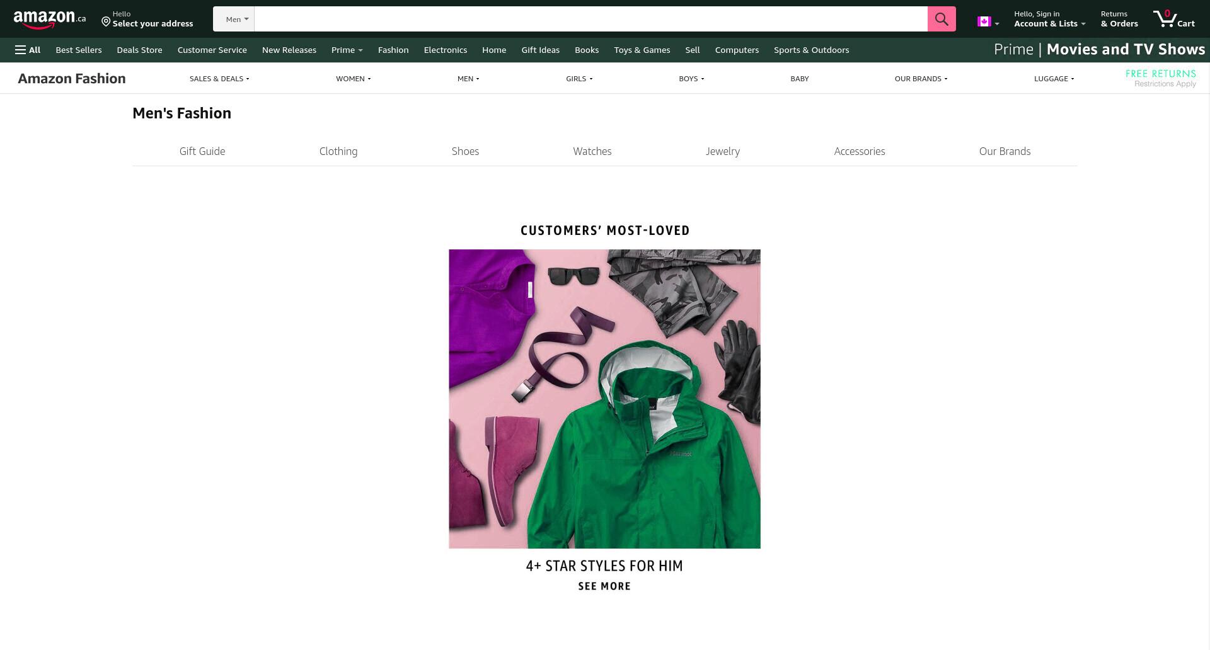The height and width of the screenshot is (650, 1210).
Task: Click the Canadian flag language selector
Action: (x=988, y=22)
